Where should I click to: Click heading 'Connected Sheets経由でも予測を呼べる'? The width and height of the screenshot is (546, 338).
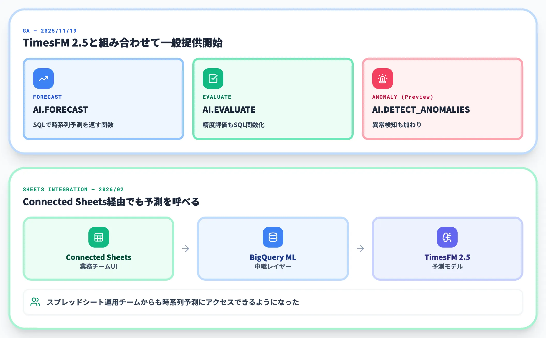click(111, 202)
